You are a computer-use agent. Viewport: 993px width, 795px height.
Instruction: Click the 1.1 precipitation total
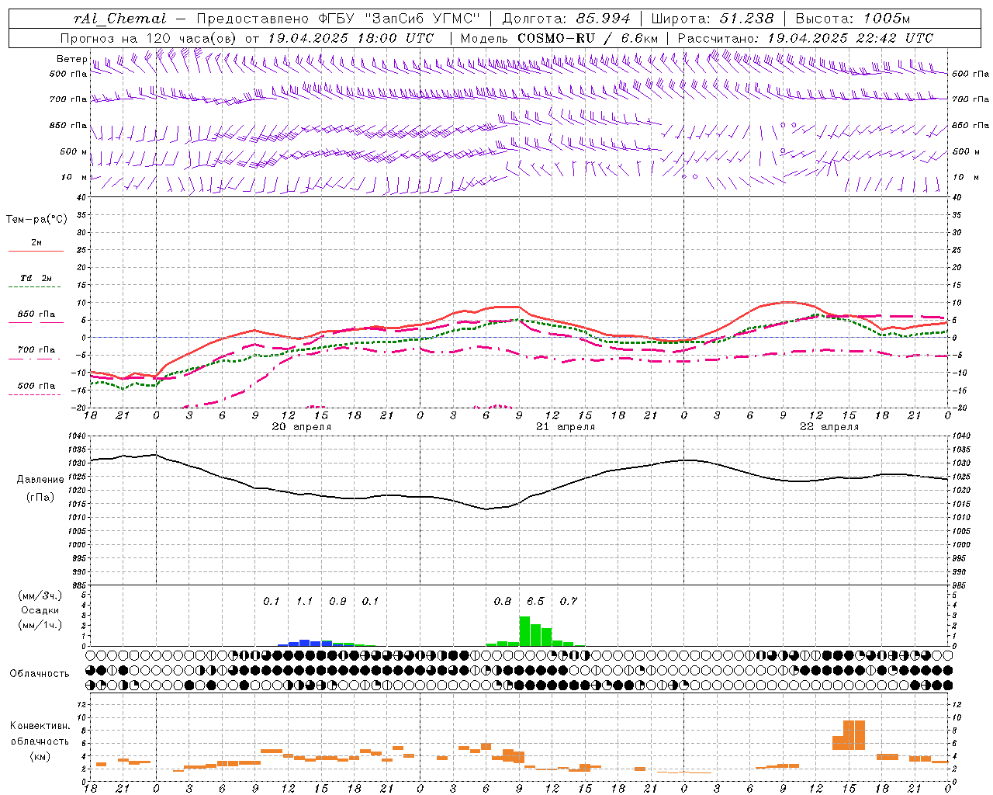304,602
